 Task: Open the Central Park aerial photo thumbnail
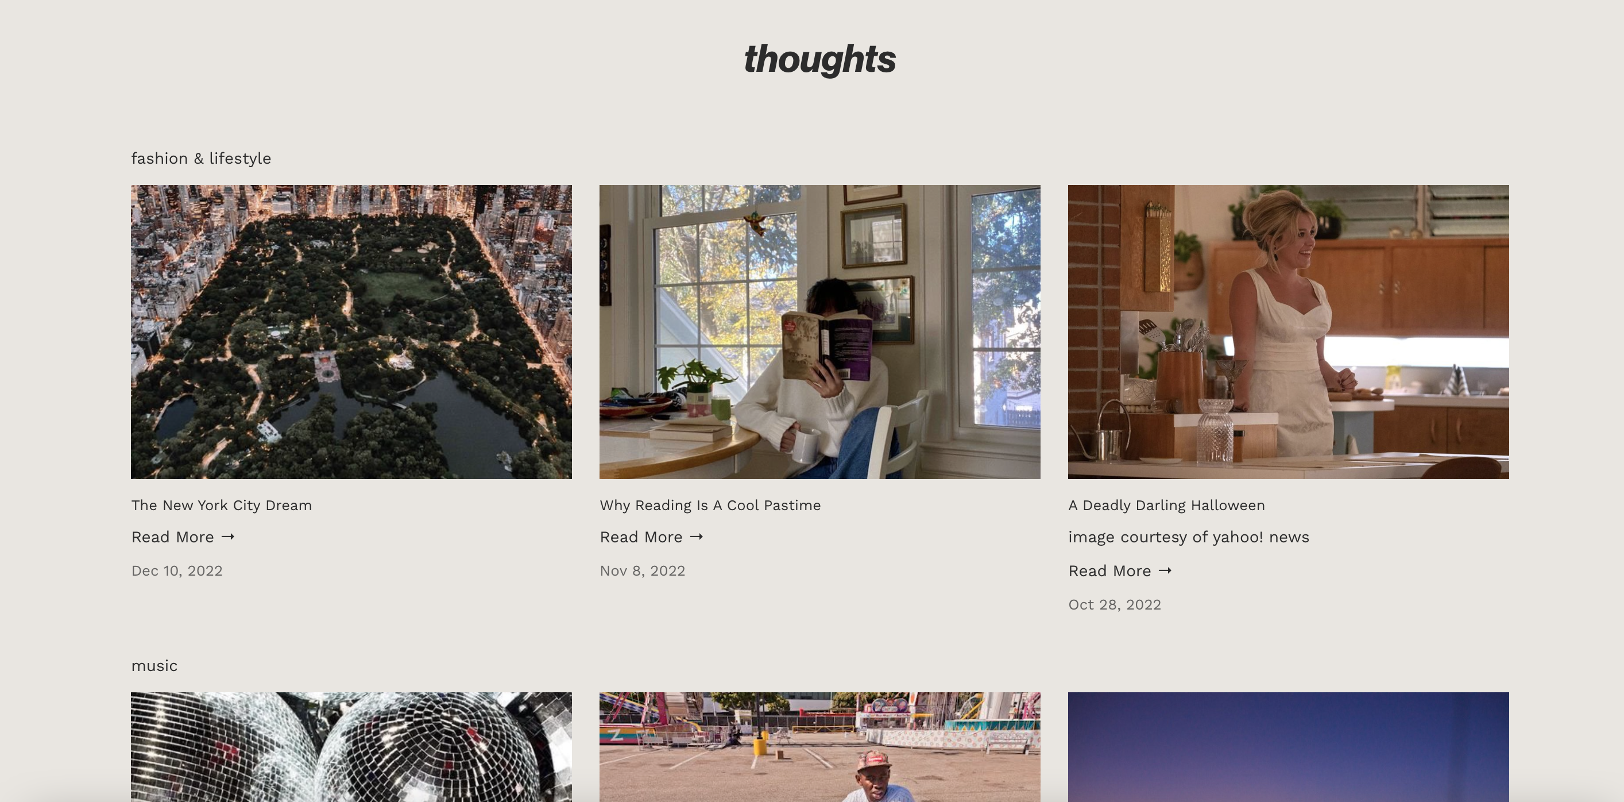tap(351, 331)
